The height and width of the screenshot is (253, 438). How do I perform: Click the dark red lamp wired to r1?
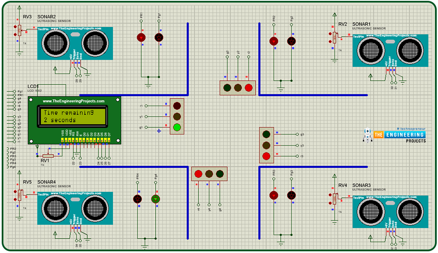177,106
